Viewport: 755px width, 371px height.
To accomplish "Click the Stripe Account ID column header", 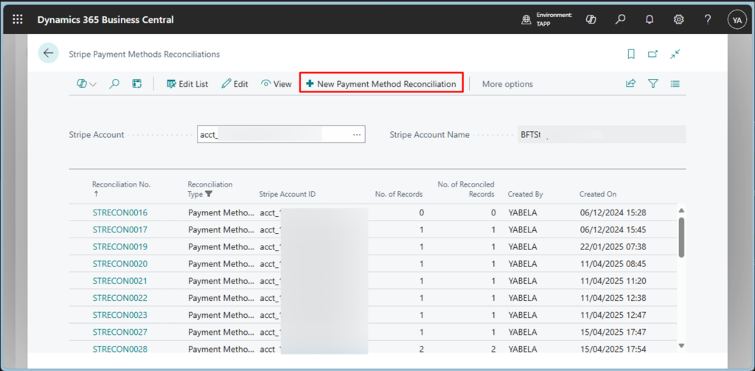I will [288, 194].
